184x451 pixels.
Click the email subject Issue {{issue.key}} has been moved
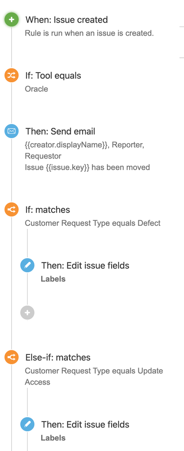(87, 167)
